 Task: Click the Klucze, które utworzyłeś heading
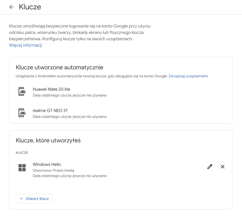[x=48, y=140]
